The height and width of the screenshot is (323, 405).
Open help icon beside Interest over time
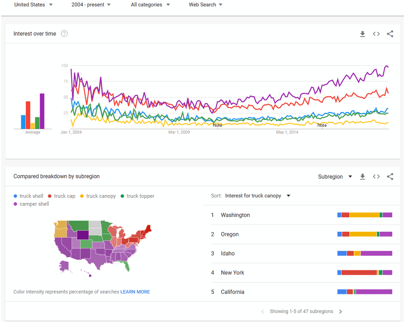64,34
